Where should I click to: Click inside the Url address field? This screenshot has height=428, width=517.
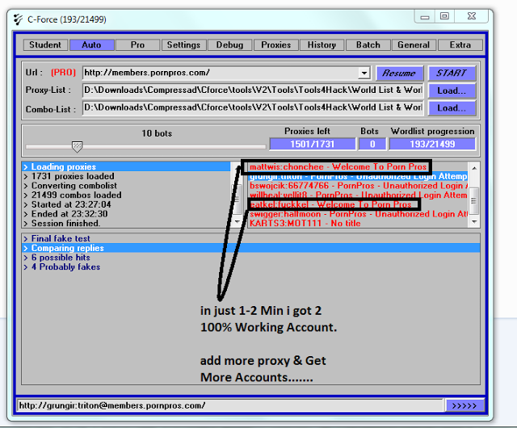point(221,73)
